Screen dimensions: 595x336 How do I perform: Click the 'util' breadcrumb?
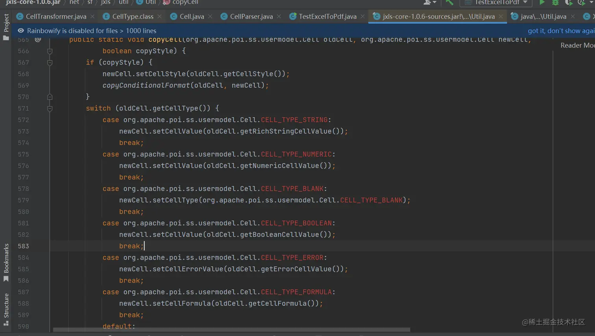pos(124,2)
